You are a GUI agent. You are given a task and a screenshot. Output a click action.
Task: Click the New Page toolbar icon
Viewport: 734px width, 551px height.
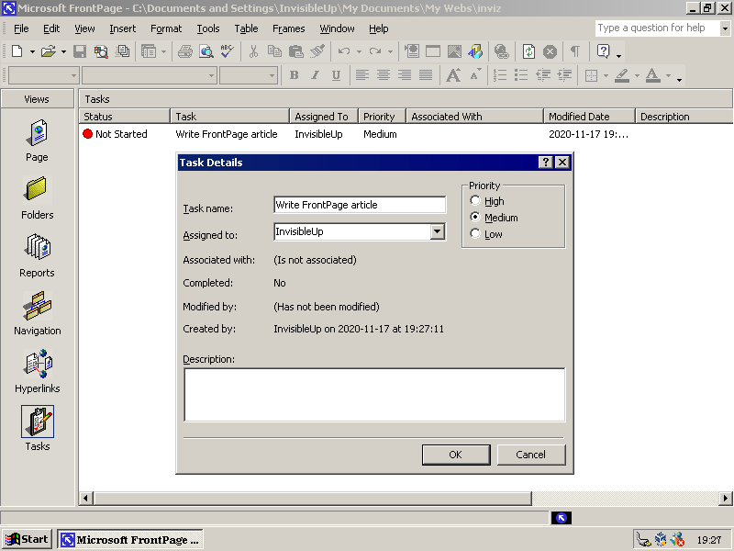(17, 51)
